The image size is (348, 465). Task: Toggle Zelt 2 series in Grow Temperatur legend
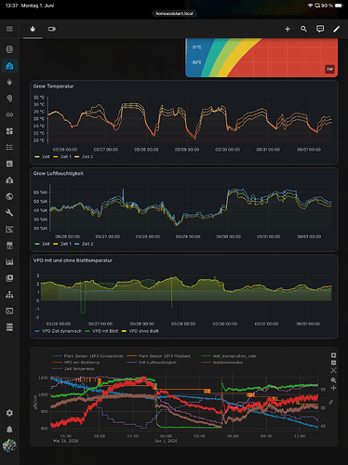(84, 157)
